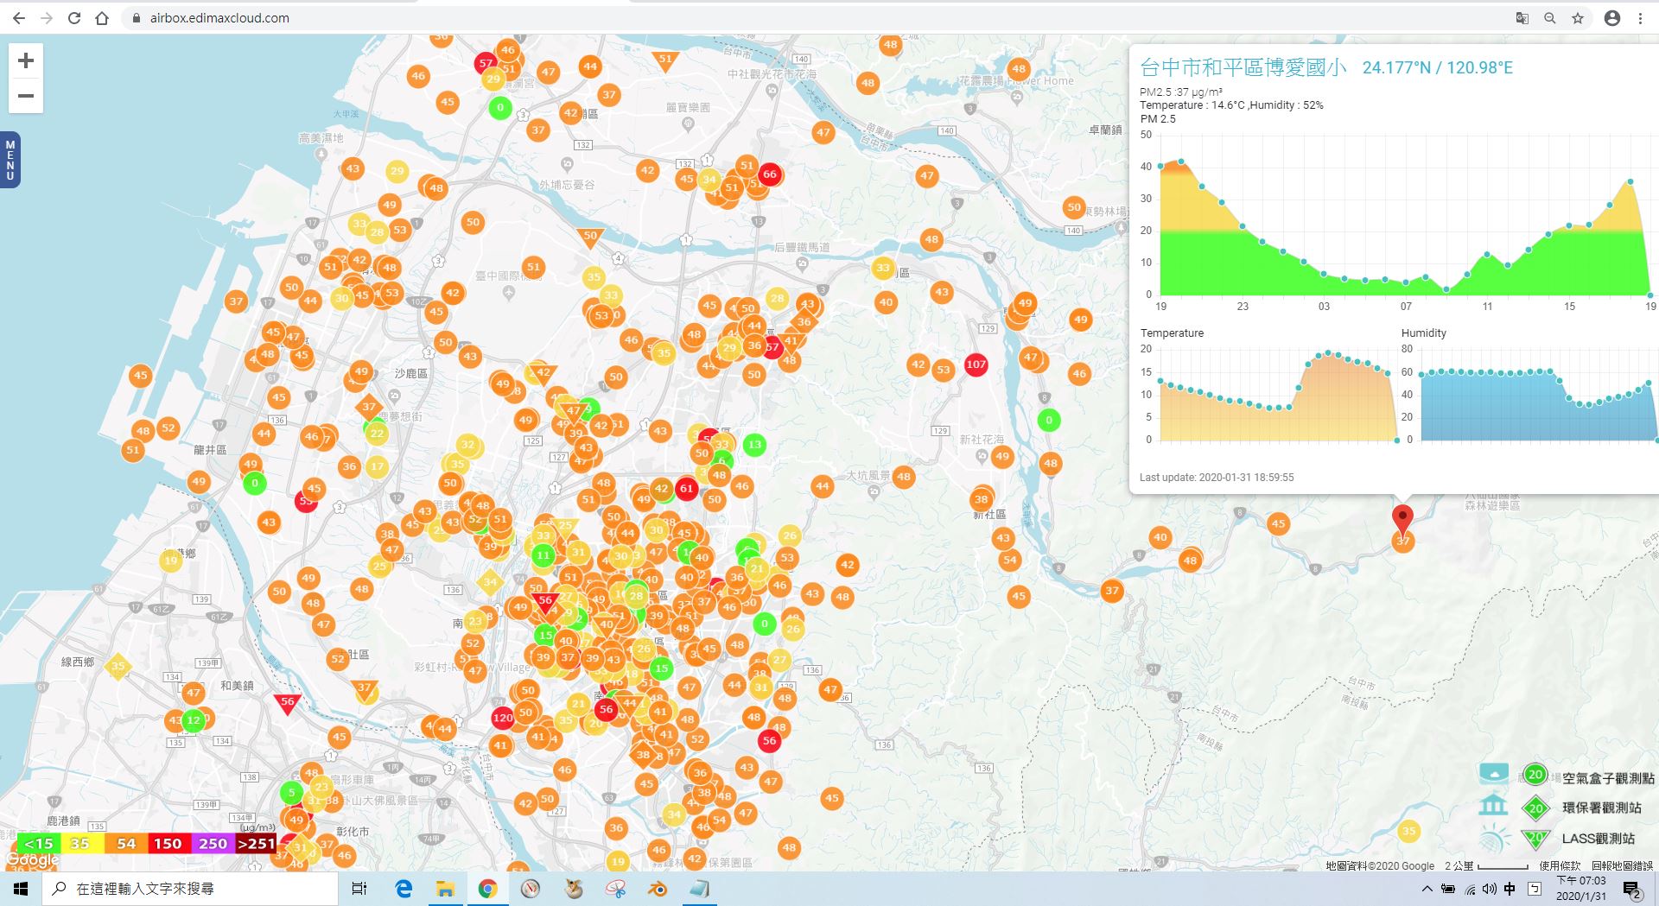Bookmark this page with the star icon
The image size is (1659, 906).
pyautogui.click(x=1578, y=18)
